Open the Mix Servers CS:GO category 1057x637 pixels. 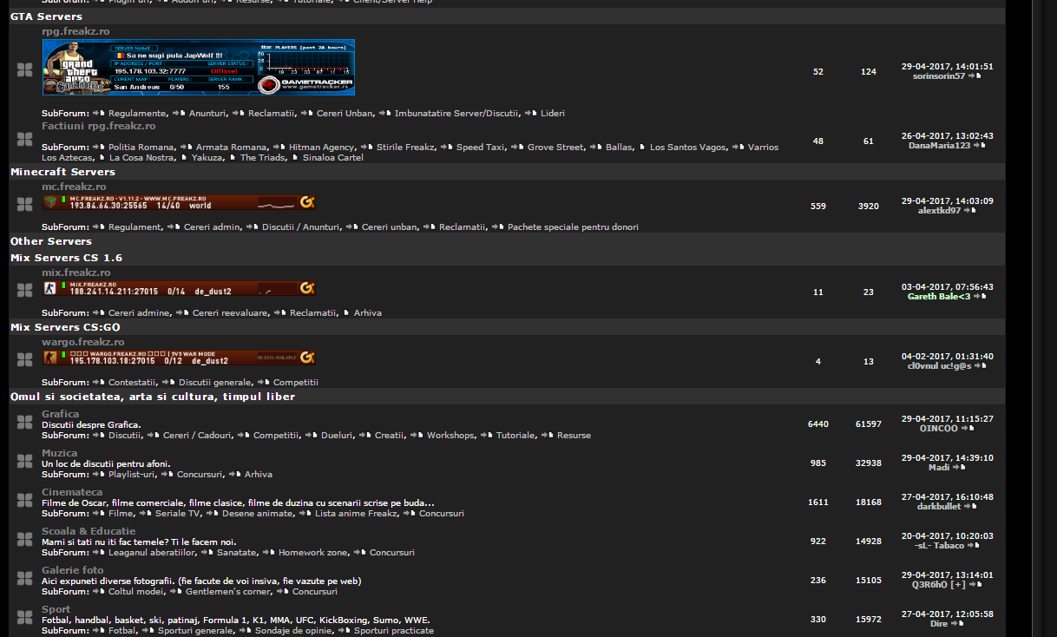pyautogui.click(x=65, y=327)
